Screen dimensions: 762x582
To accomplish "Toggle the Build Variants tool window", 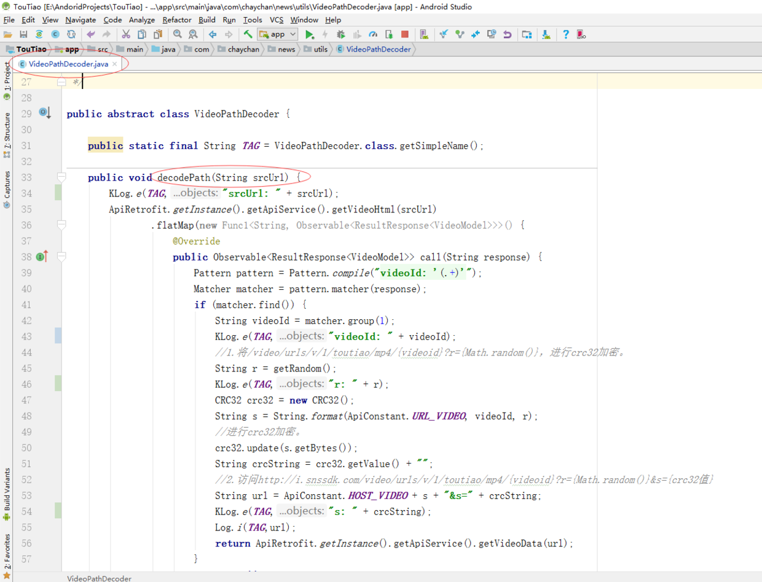I will click(7, 494).
